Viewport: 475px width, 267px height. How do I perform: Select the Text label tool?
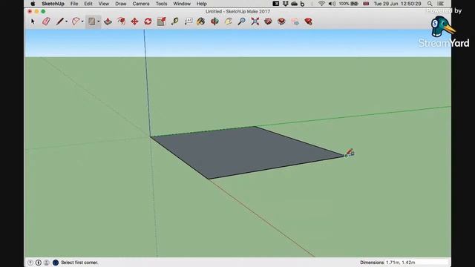(x=189, y=22)
